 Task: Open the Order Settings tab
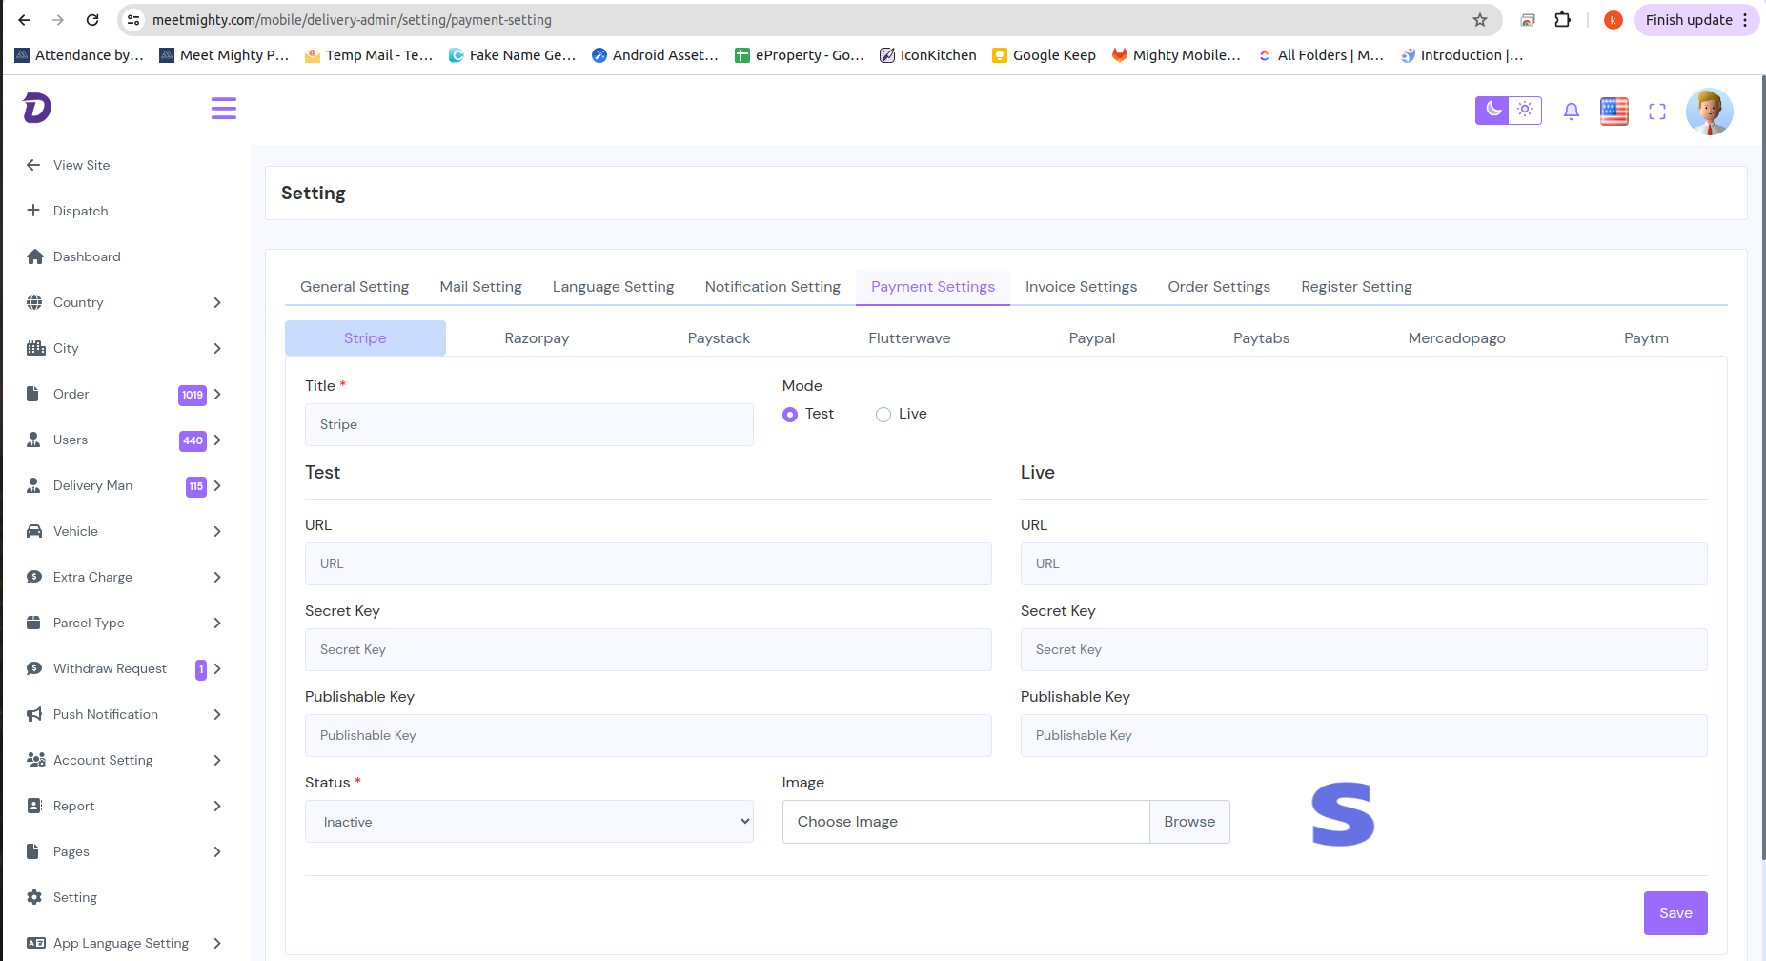point(1219,287)
